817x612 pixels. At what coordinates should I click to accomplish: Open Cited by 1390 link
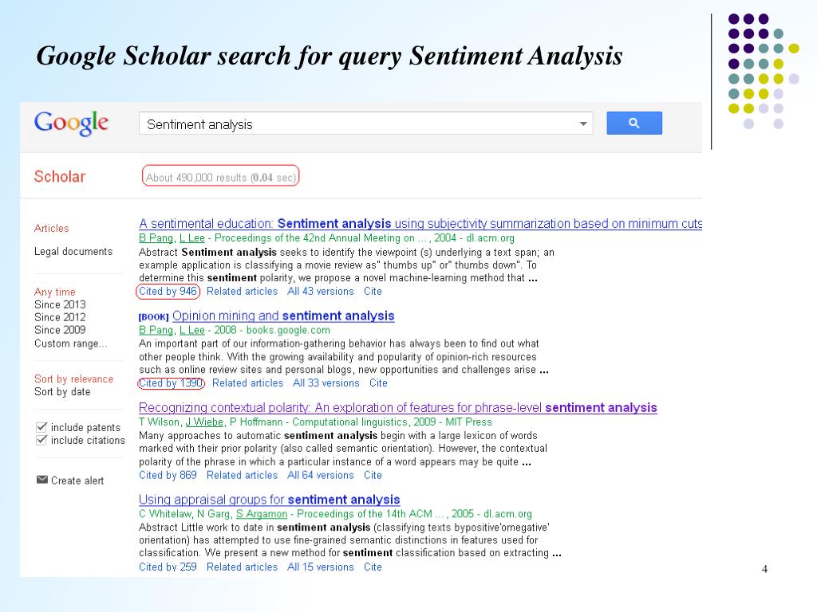coord(171,383)
